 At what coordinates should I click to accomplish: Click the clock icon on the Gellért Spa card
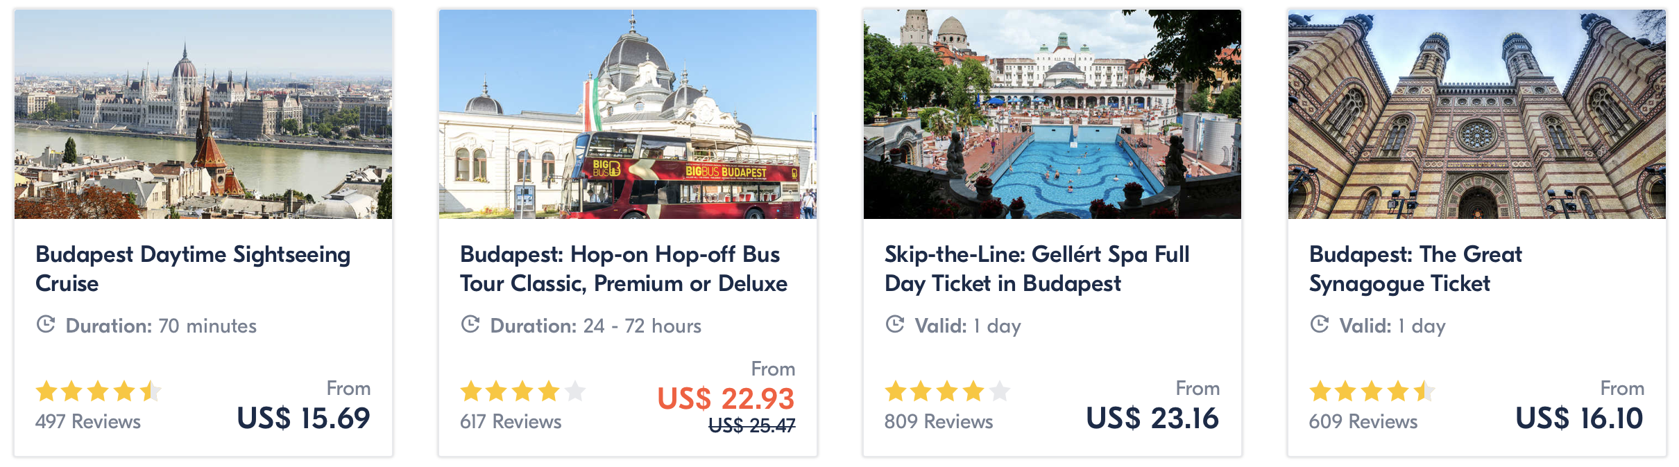point(895,324)
